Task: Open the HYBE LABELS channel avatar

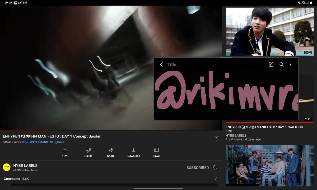Action: (x=7, y=167)
